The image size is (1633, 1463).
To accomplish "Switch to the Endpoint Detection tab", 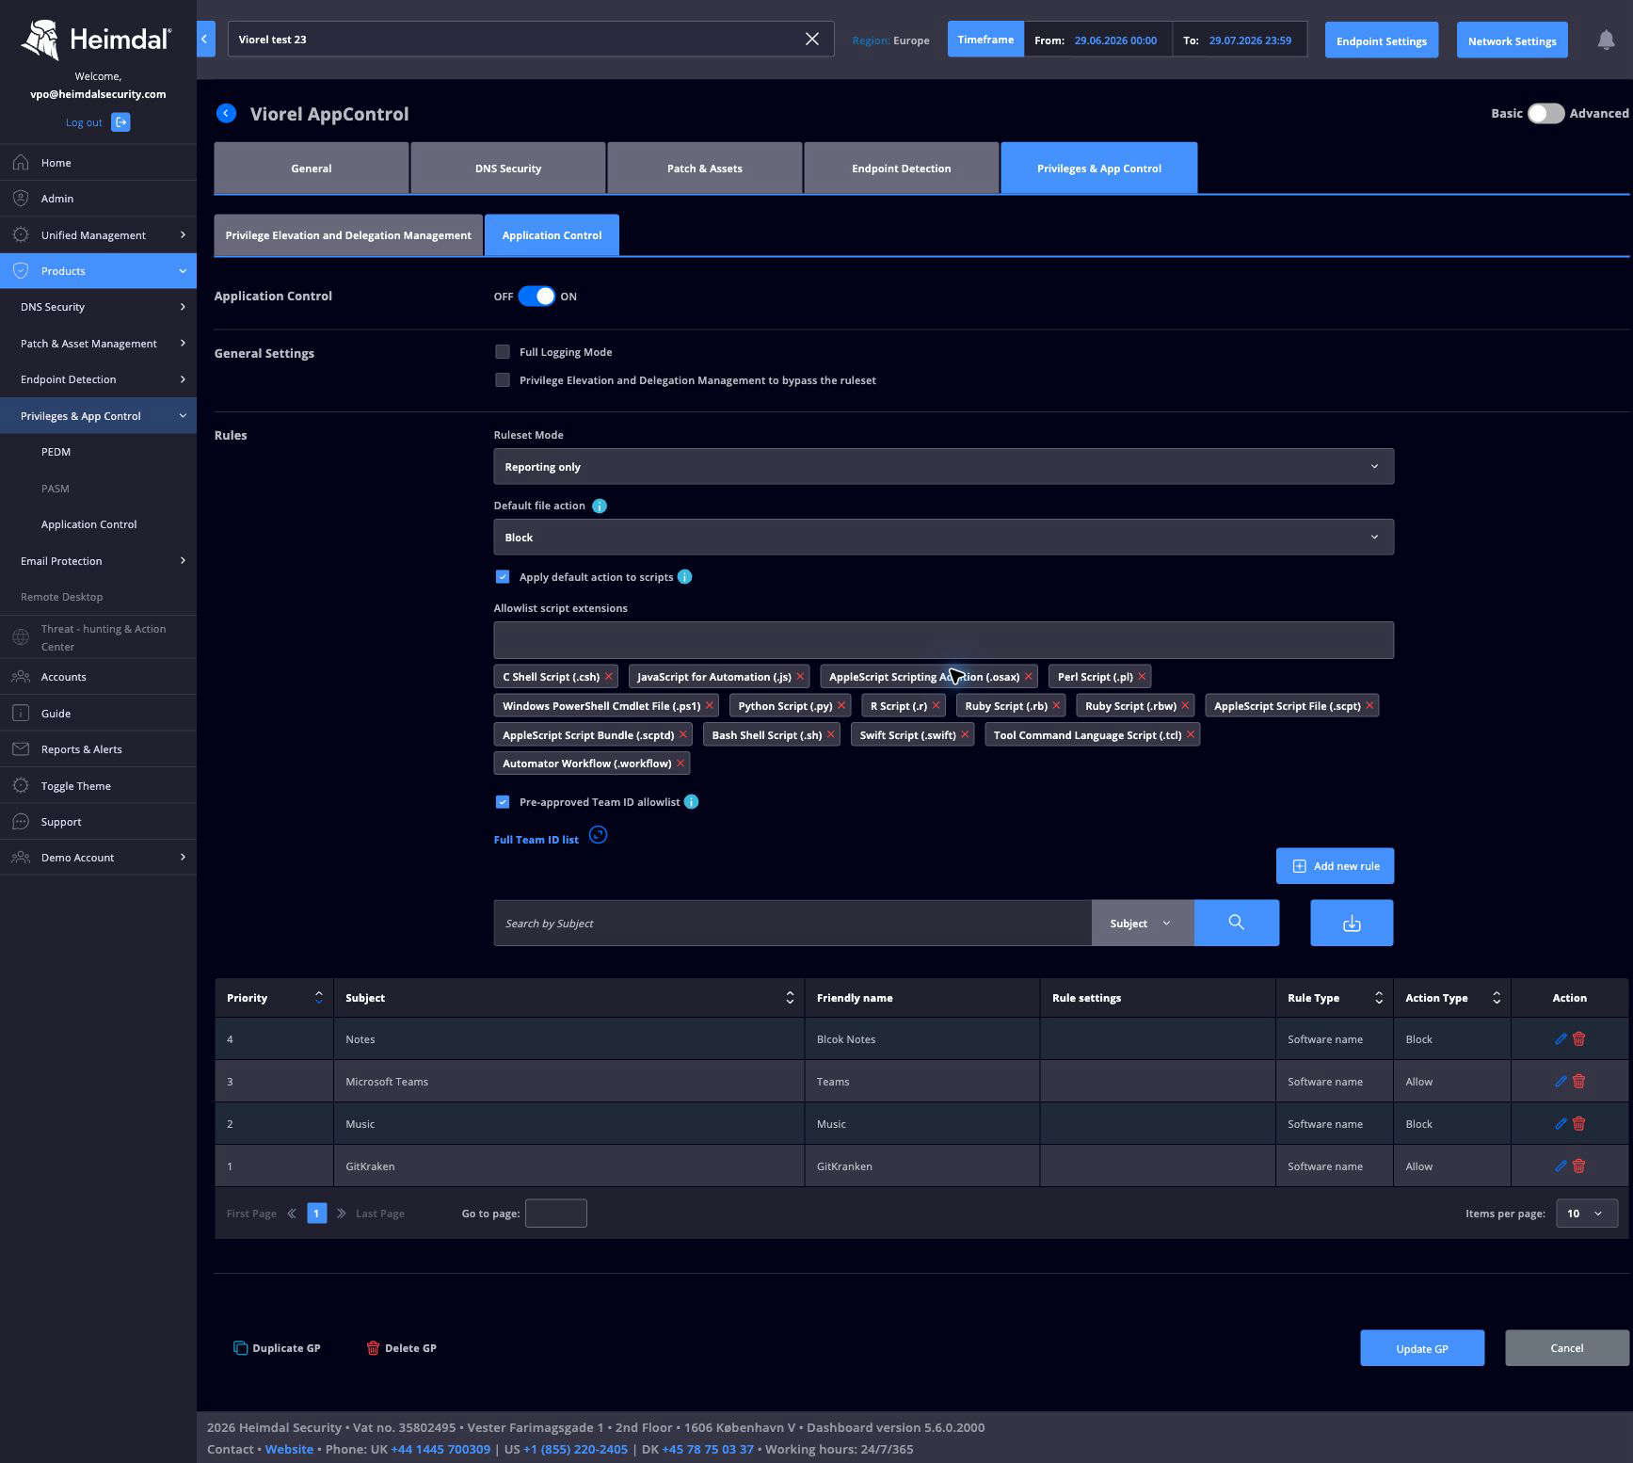I will 902,169.
